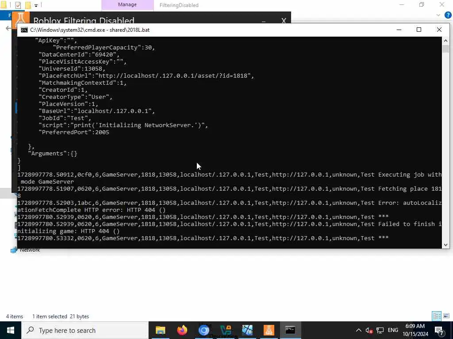Click the "script" print Initializing NetworkServer line

tap(123, 125)
